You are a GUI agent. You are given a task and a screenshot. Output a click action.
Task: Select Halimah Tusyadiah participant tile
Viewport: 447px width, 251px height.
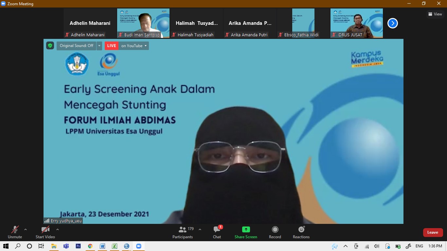tap(197, 23)
